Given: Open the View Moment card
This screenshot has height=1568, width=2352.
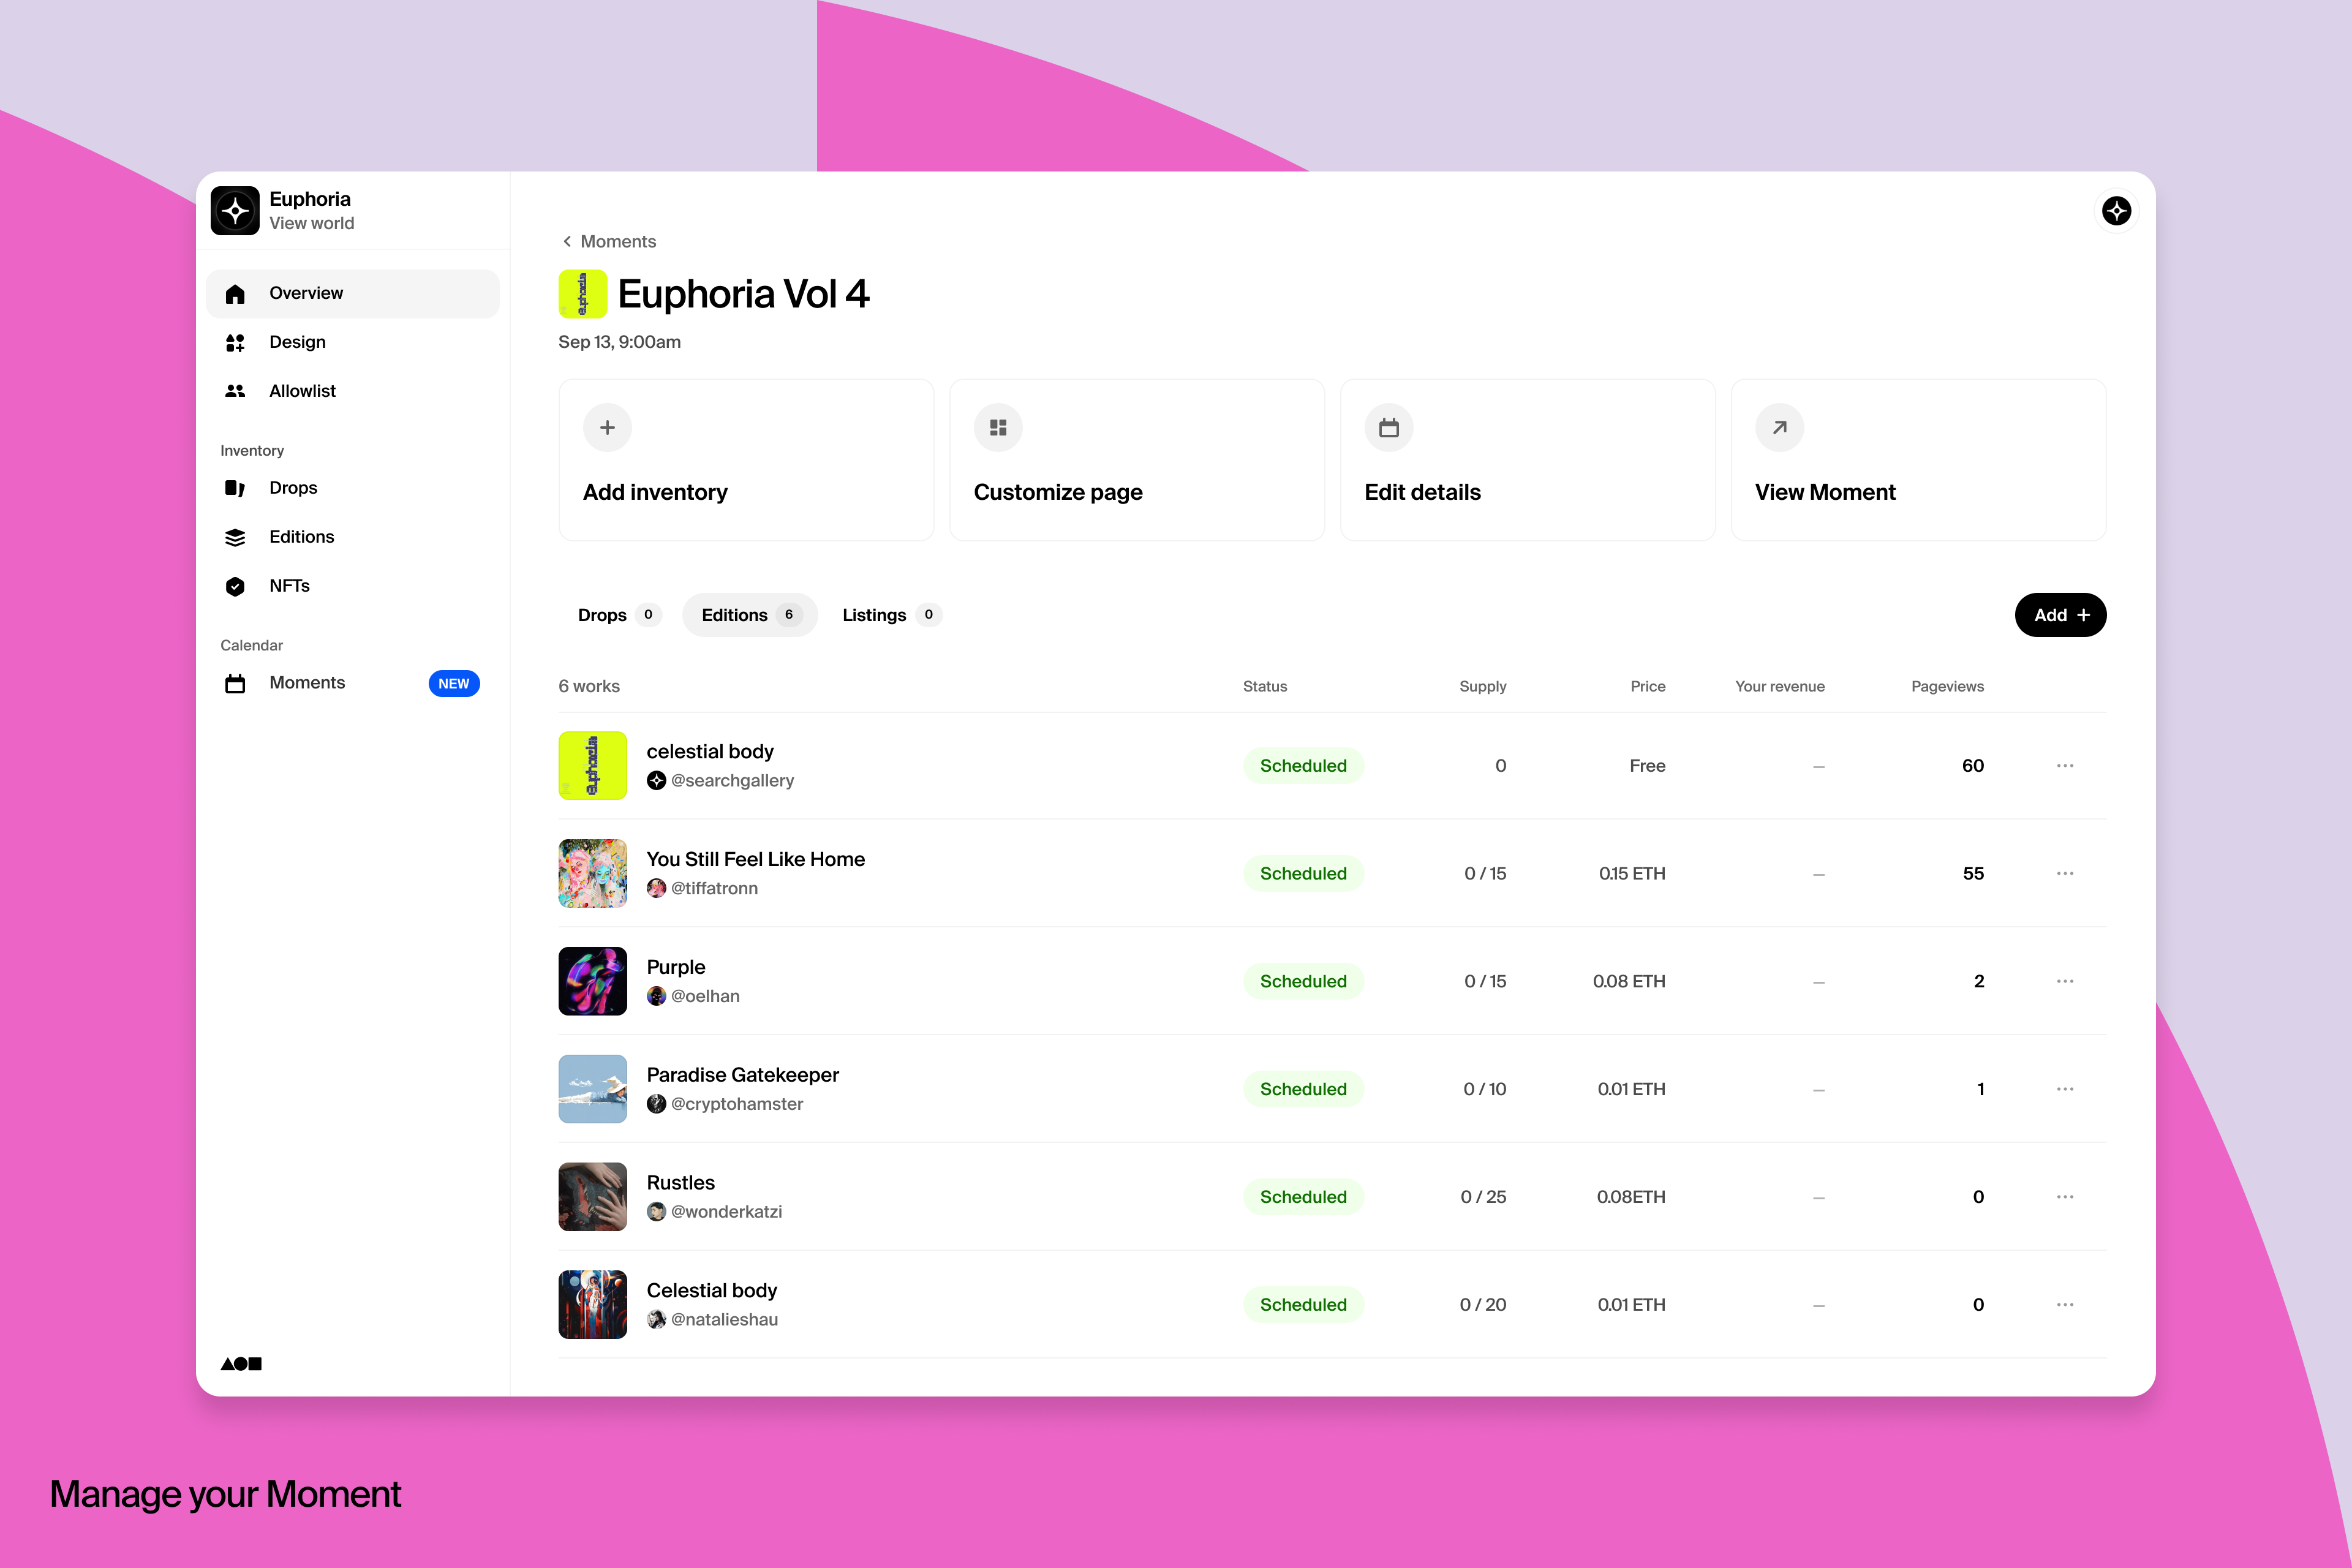Looking at the screenshot, I should [x=1917, y=460].
